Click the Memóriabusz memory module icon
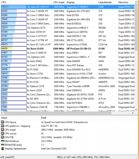Image resolution: width=139 pixels, height=159 pixels. coord(3,141)
